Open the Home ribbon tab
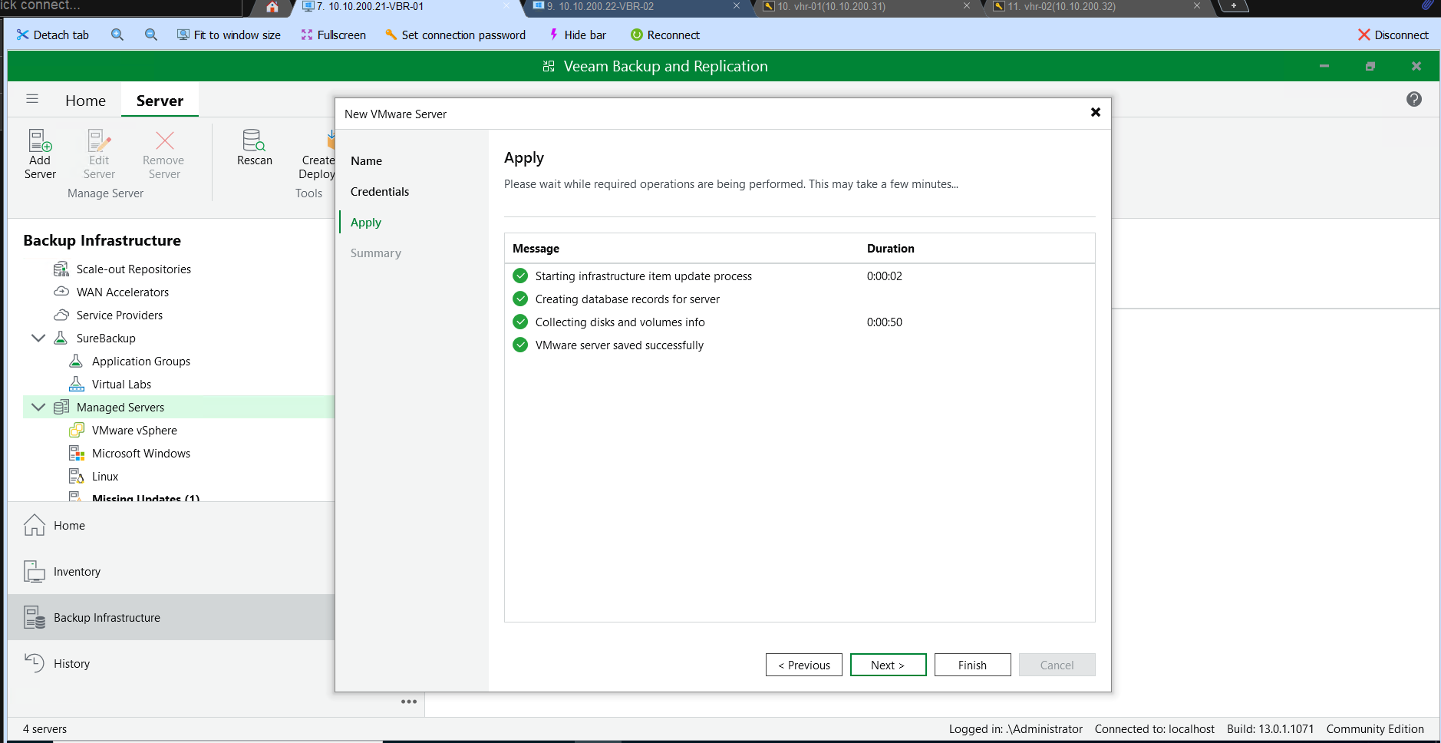Image resolution: width=1441 pixels, height=743 pixels. 85,101
